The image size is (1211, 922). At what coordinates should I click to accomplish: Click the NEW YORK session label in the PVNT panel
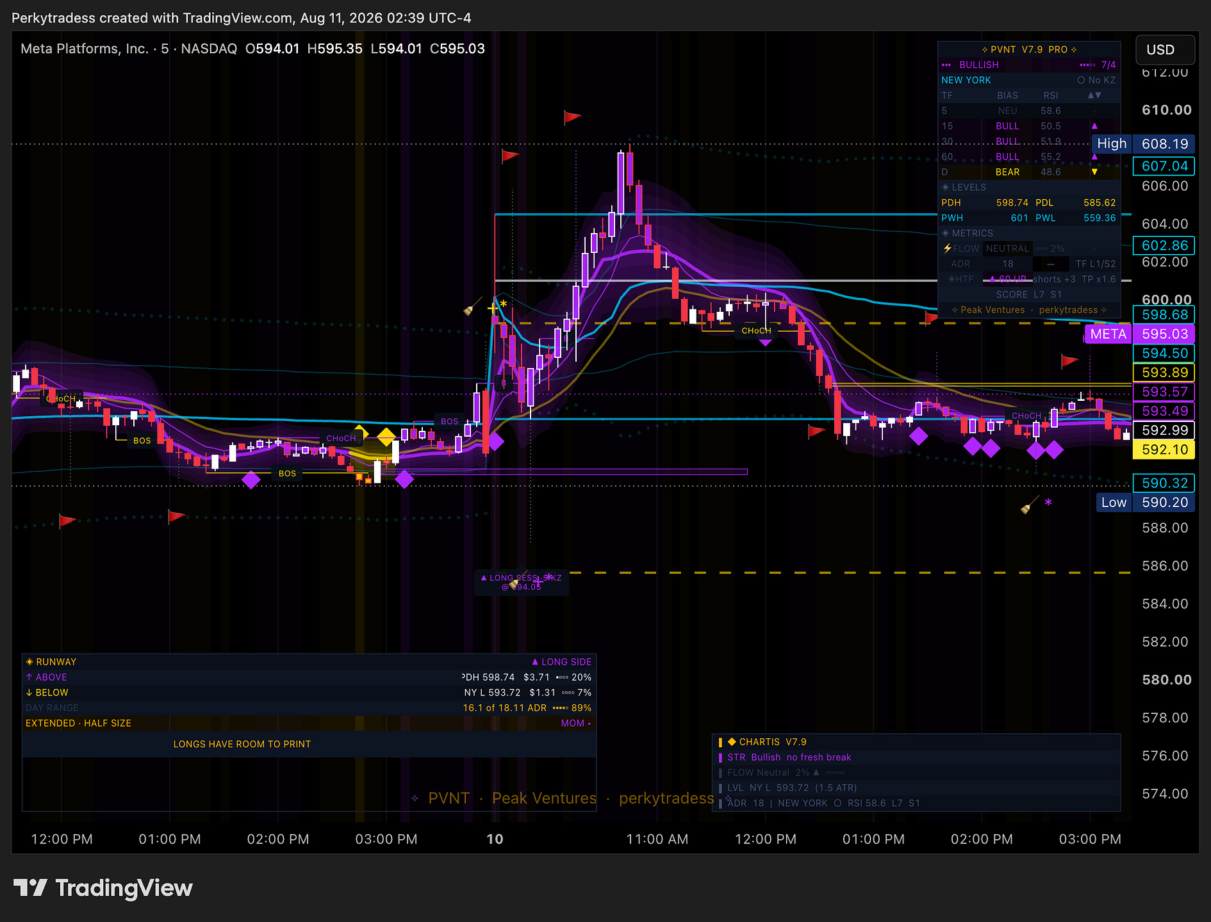[x=966, y=80]
